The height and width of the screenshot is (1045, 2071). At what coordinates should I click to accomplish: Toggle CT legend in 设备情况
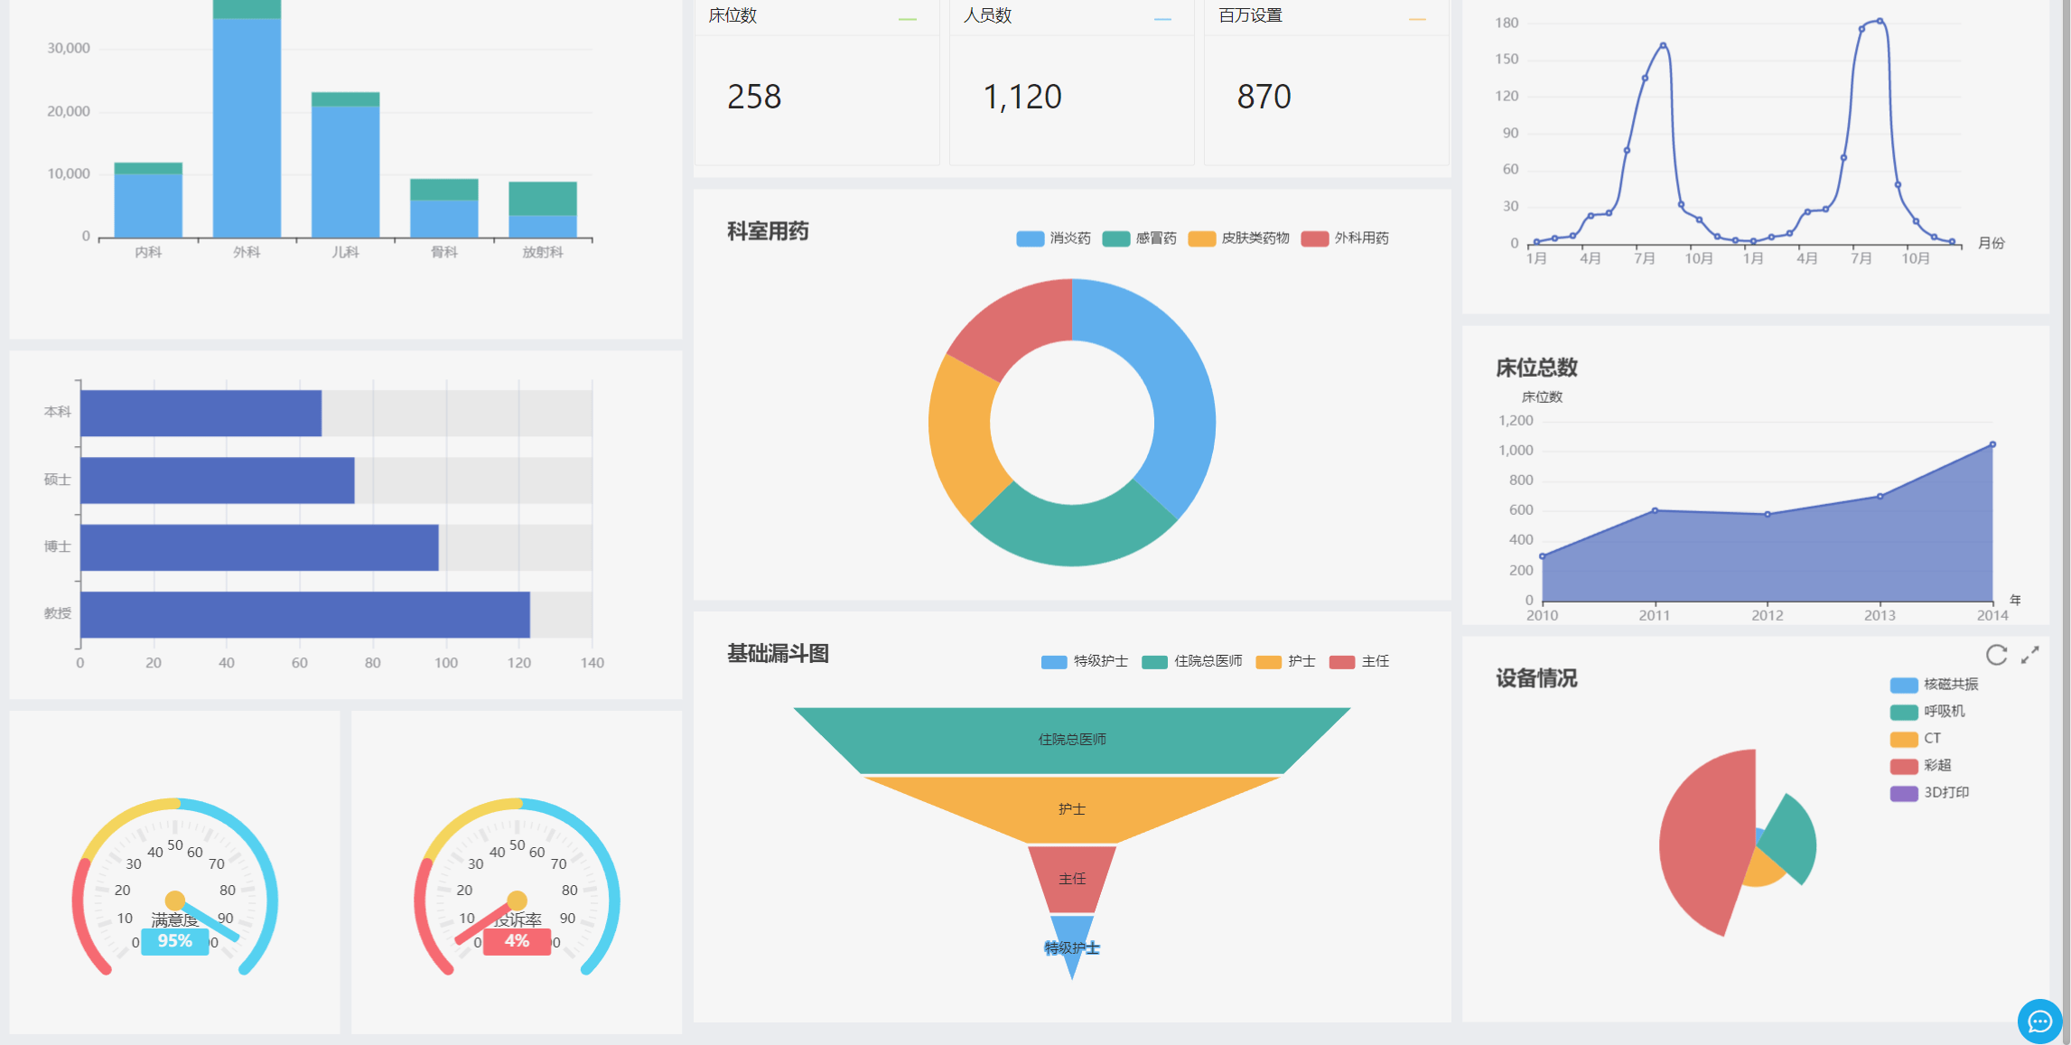[x=1915, y=739]
